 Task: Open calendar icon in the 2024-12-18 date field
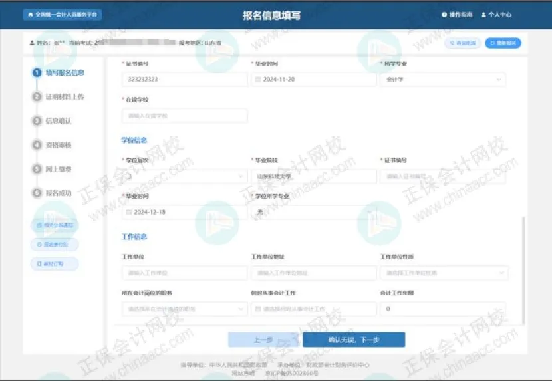tap(129, 212)
